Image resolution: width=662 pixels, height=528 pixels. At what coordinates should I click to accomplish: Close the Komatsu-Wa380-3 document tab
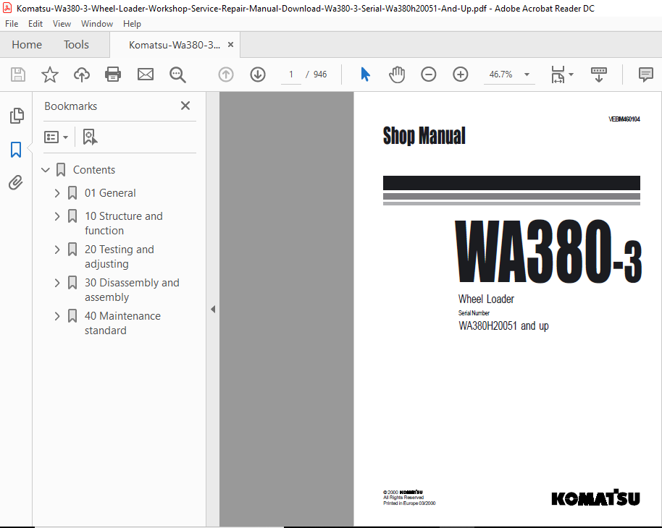[230, 45]
